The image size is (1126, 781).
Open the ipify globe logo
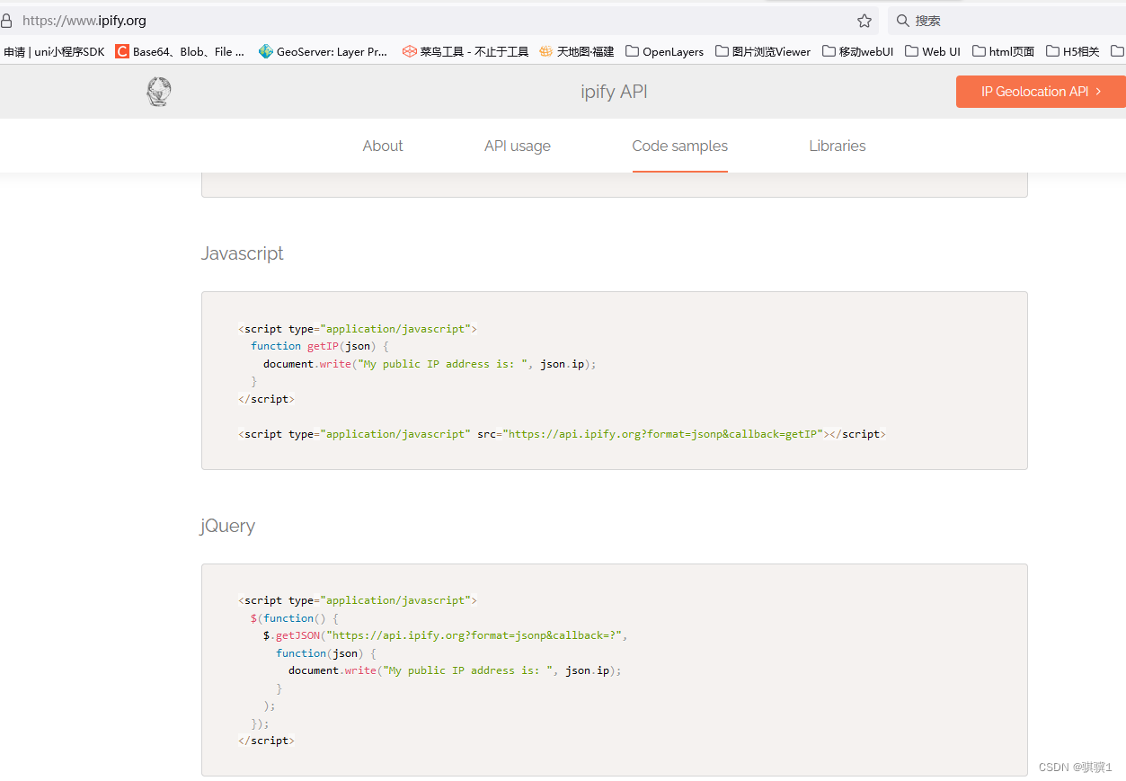pos(159,92)
